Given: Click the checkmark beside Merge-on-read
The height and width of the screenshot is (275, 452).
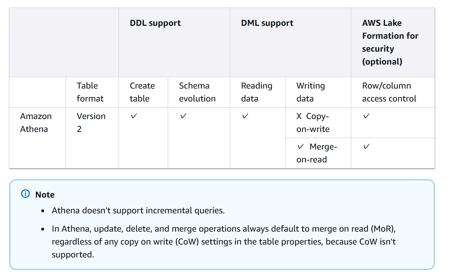Looking at the screenshot, I should tap(301, 147).
